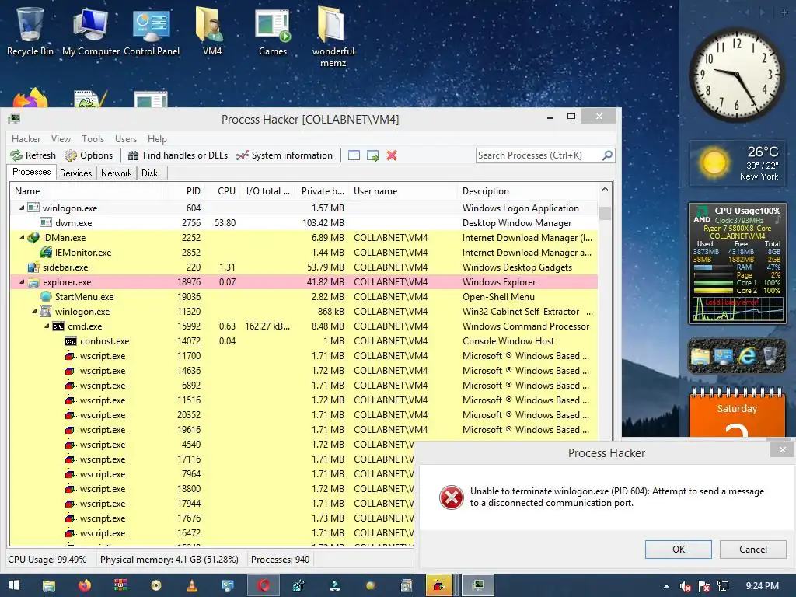
Task: Select the Processes tab
Action: click(31, 172)
